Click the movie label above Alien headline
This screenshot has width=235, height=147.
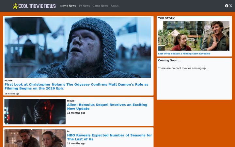(x=71, y=101)
